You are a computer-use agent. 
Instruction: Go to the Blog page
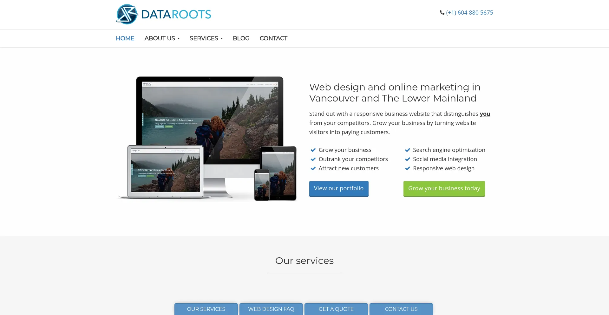click(x=241, y=38)
